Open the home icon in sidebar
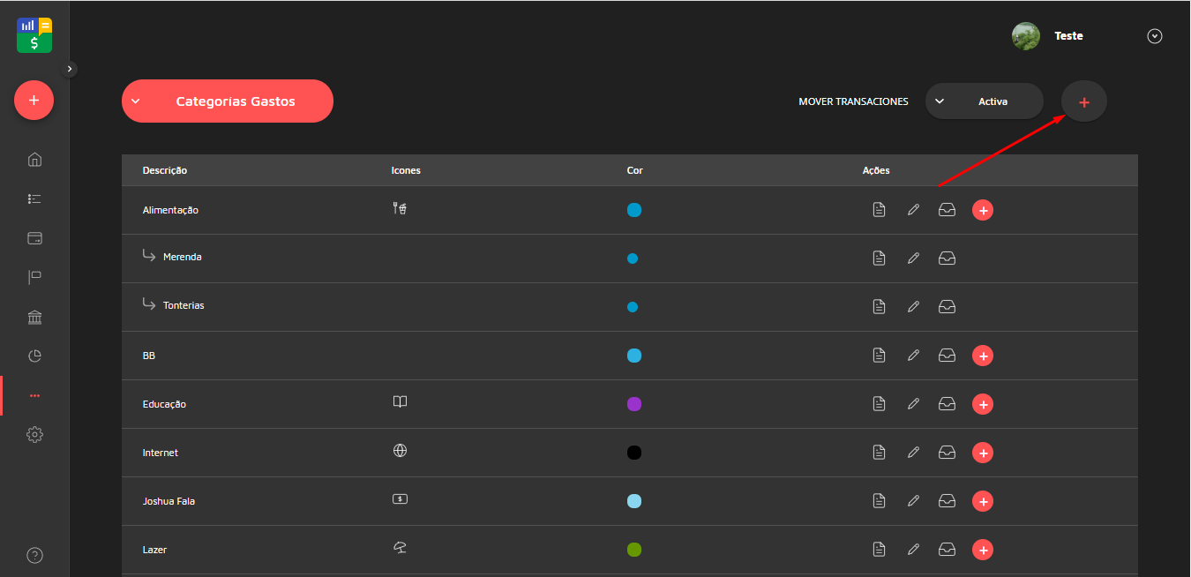 [34, 160]
